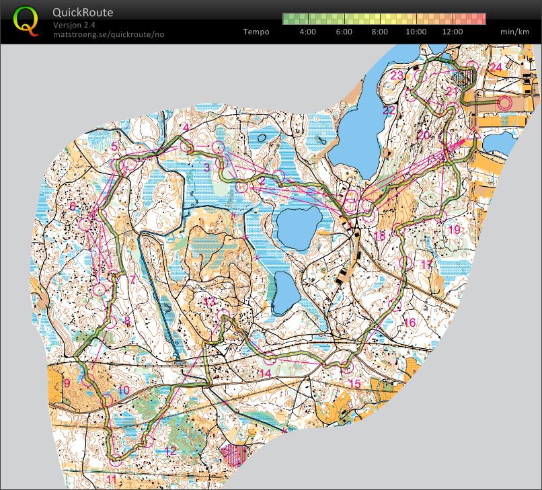Click the pink number 24 label

pyautogui.click(x=496, y=67)
